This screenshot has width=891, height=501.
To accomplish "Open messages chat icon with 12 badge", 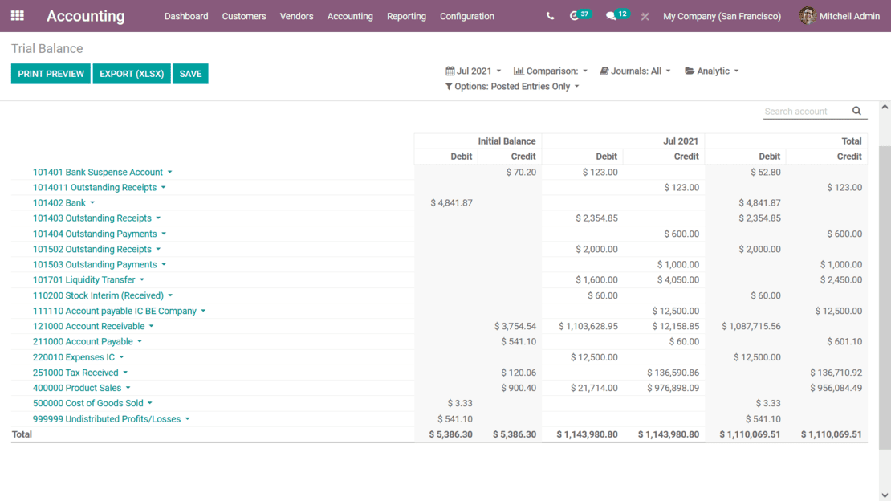I will pos(612,16).
